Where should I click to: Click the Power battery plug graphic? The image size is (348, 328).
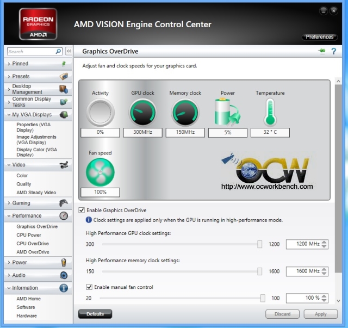[x=227, y=112]
